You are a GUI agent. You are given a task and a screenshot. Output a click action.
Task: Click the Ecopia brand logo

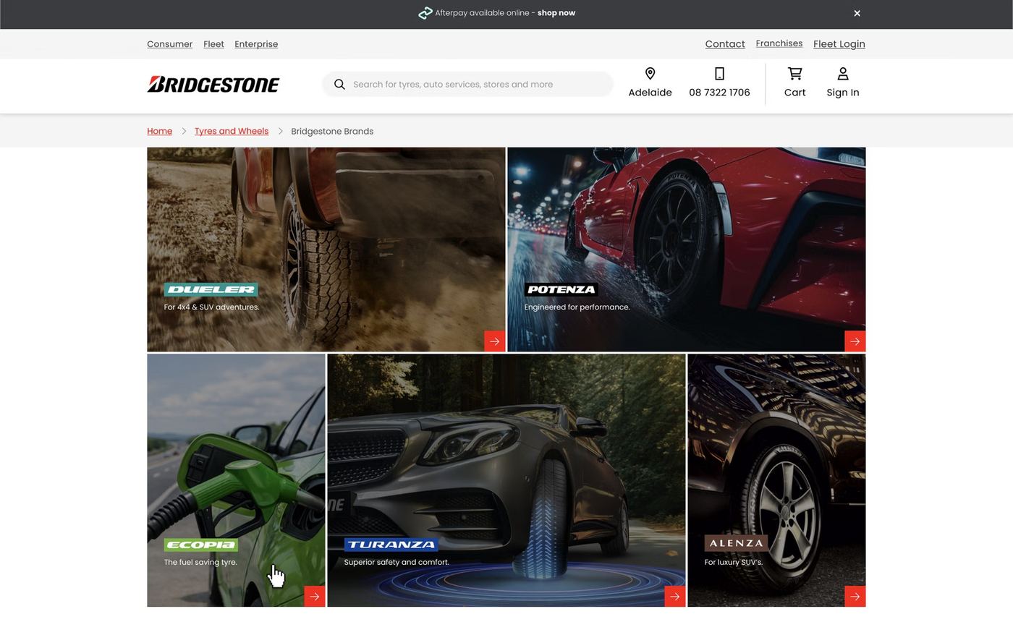tap(200, 545)
